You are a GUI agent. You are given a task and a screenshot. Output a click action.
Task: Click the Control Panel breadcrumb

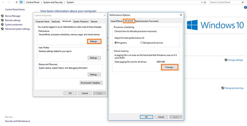(33, 2)
